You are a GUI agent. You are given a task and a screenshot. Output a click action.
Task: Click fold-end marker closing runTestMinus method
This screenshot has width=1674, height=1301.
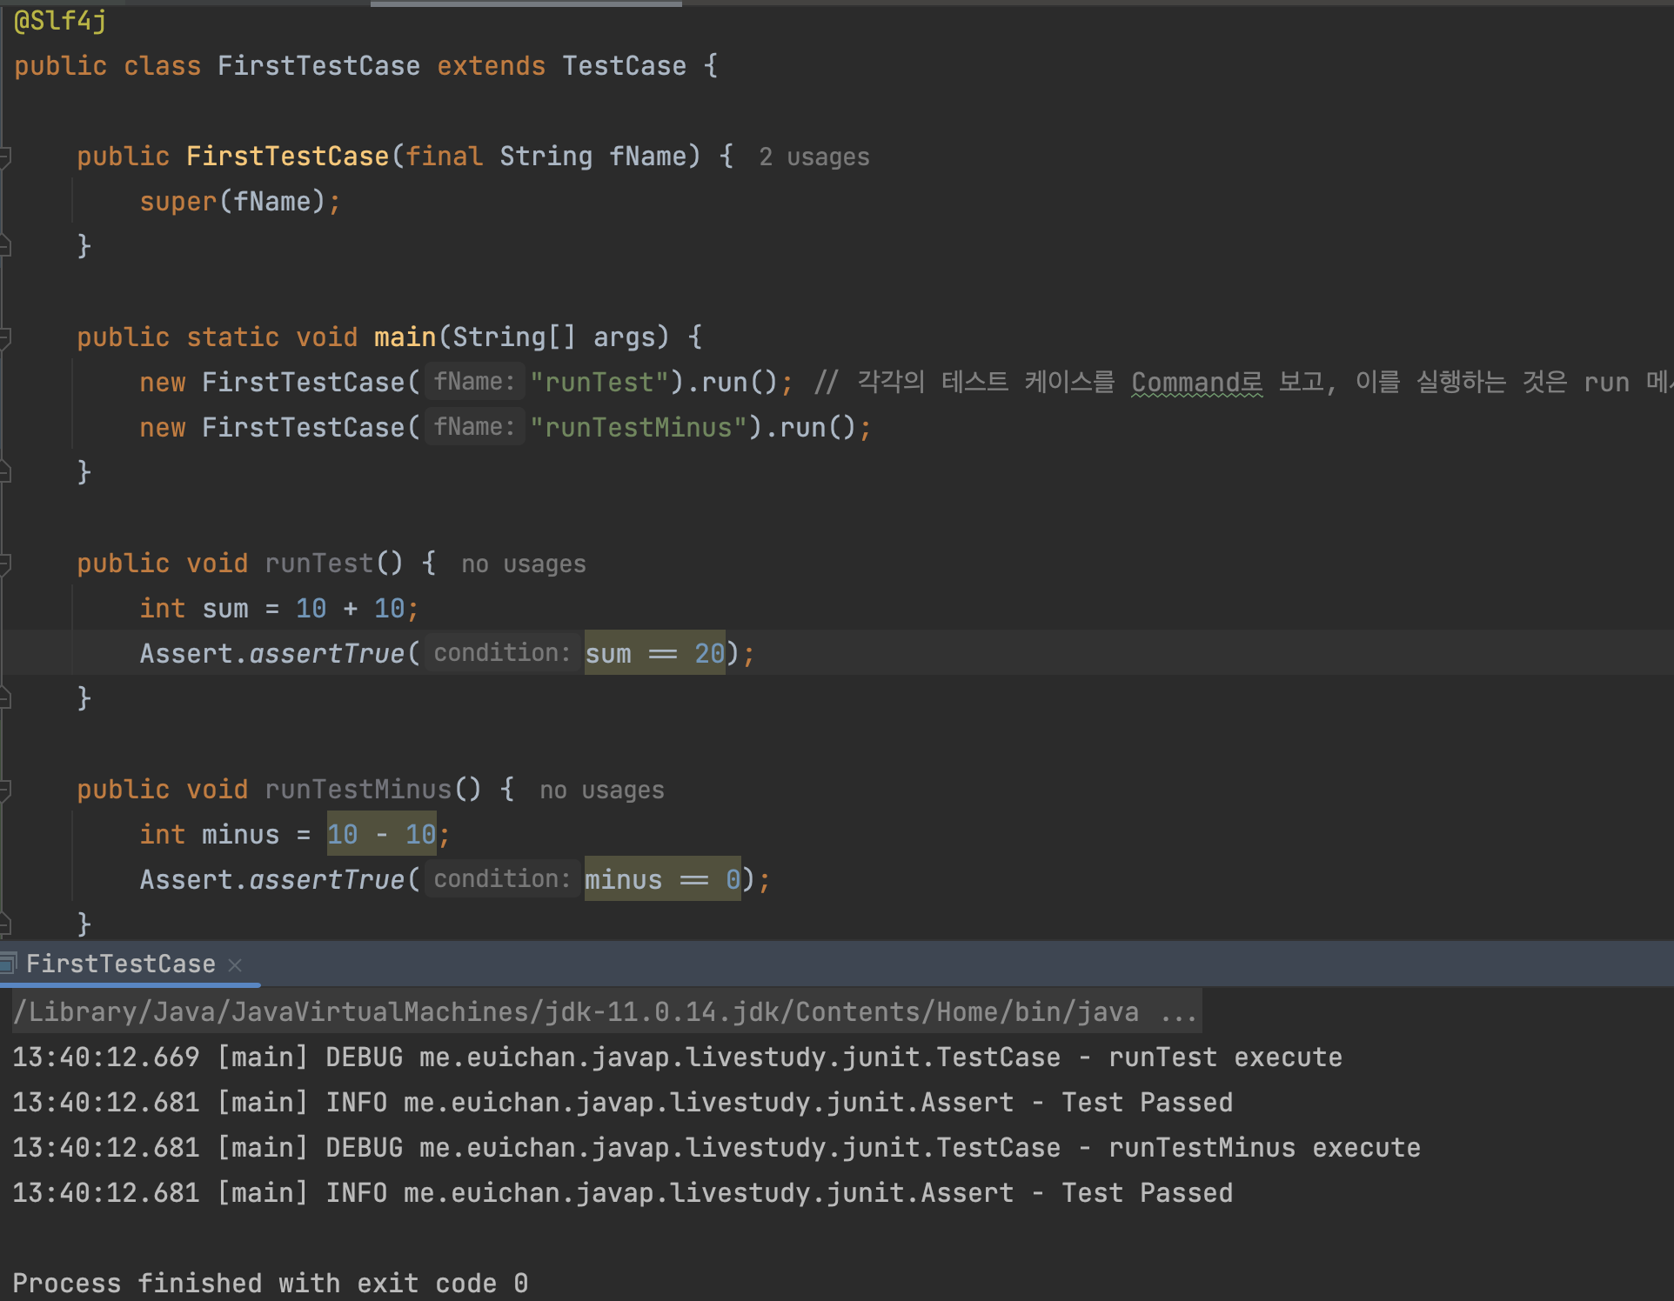pyautogui.click(x=4, y=924)
